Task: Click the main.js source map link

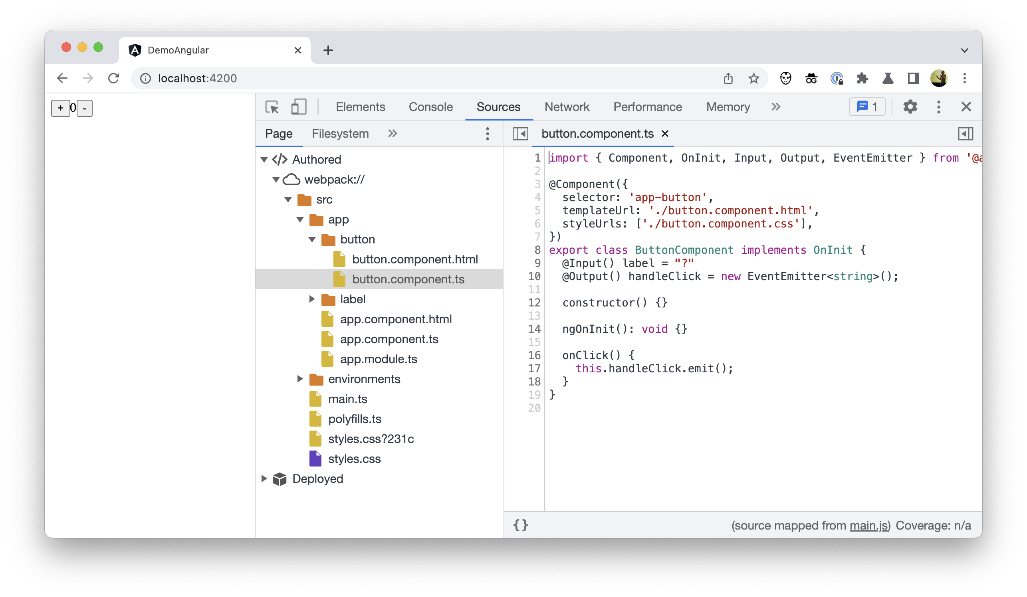Action: 869,526
